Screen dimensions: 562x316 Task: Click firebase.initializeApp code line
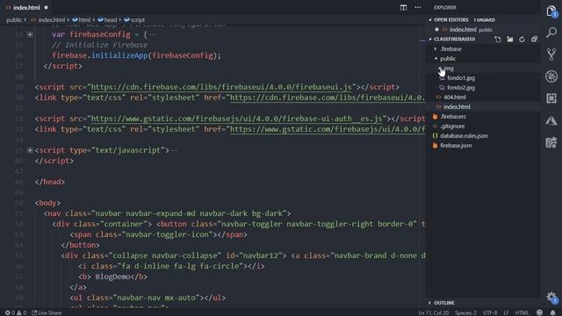137,55
